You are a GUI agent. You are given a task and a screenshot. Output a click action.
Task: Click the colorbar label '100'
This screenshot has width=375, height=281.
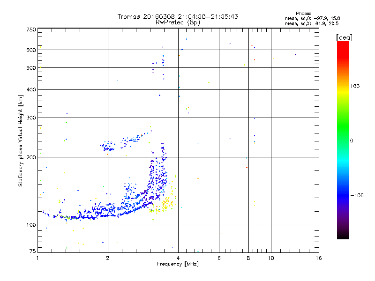(x=355, y=86)
